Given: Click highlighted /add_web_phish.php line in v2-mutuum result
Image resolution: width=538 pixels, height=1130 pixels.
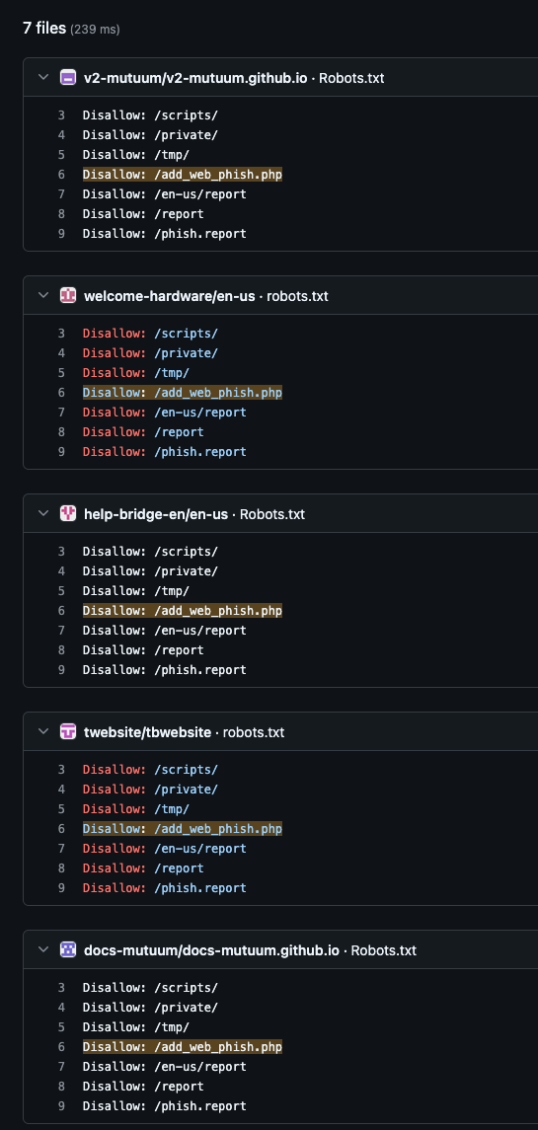Looking at the screenshot, I should click(x=183, y=175).
